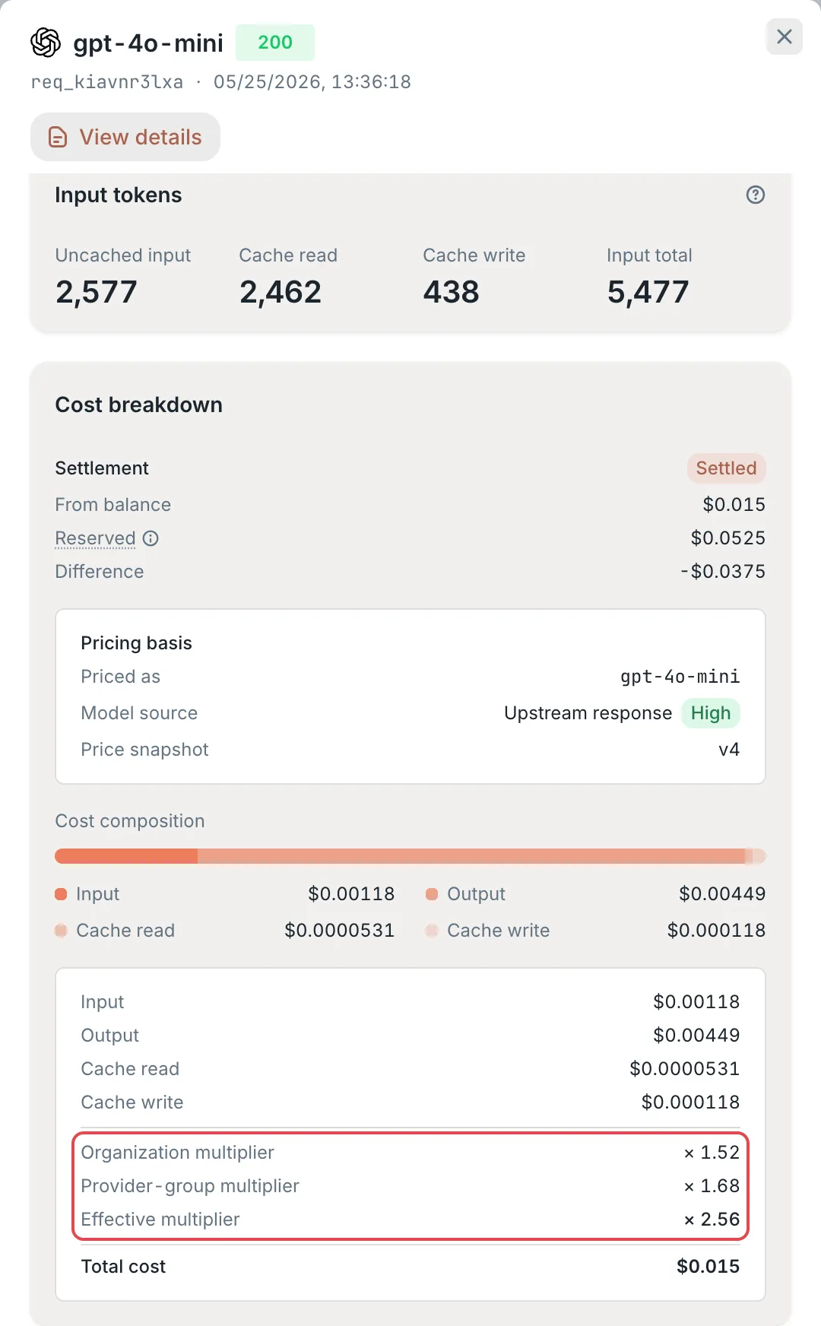821x1326 pixels.
Task: Click the Input tokens heading
Action: pos(119,195)
